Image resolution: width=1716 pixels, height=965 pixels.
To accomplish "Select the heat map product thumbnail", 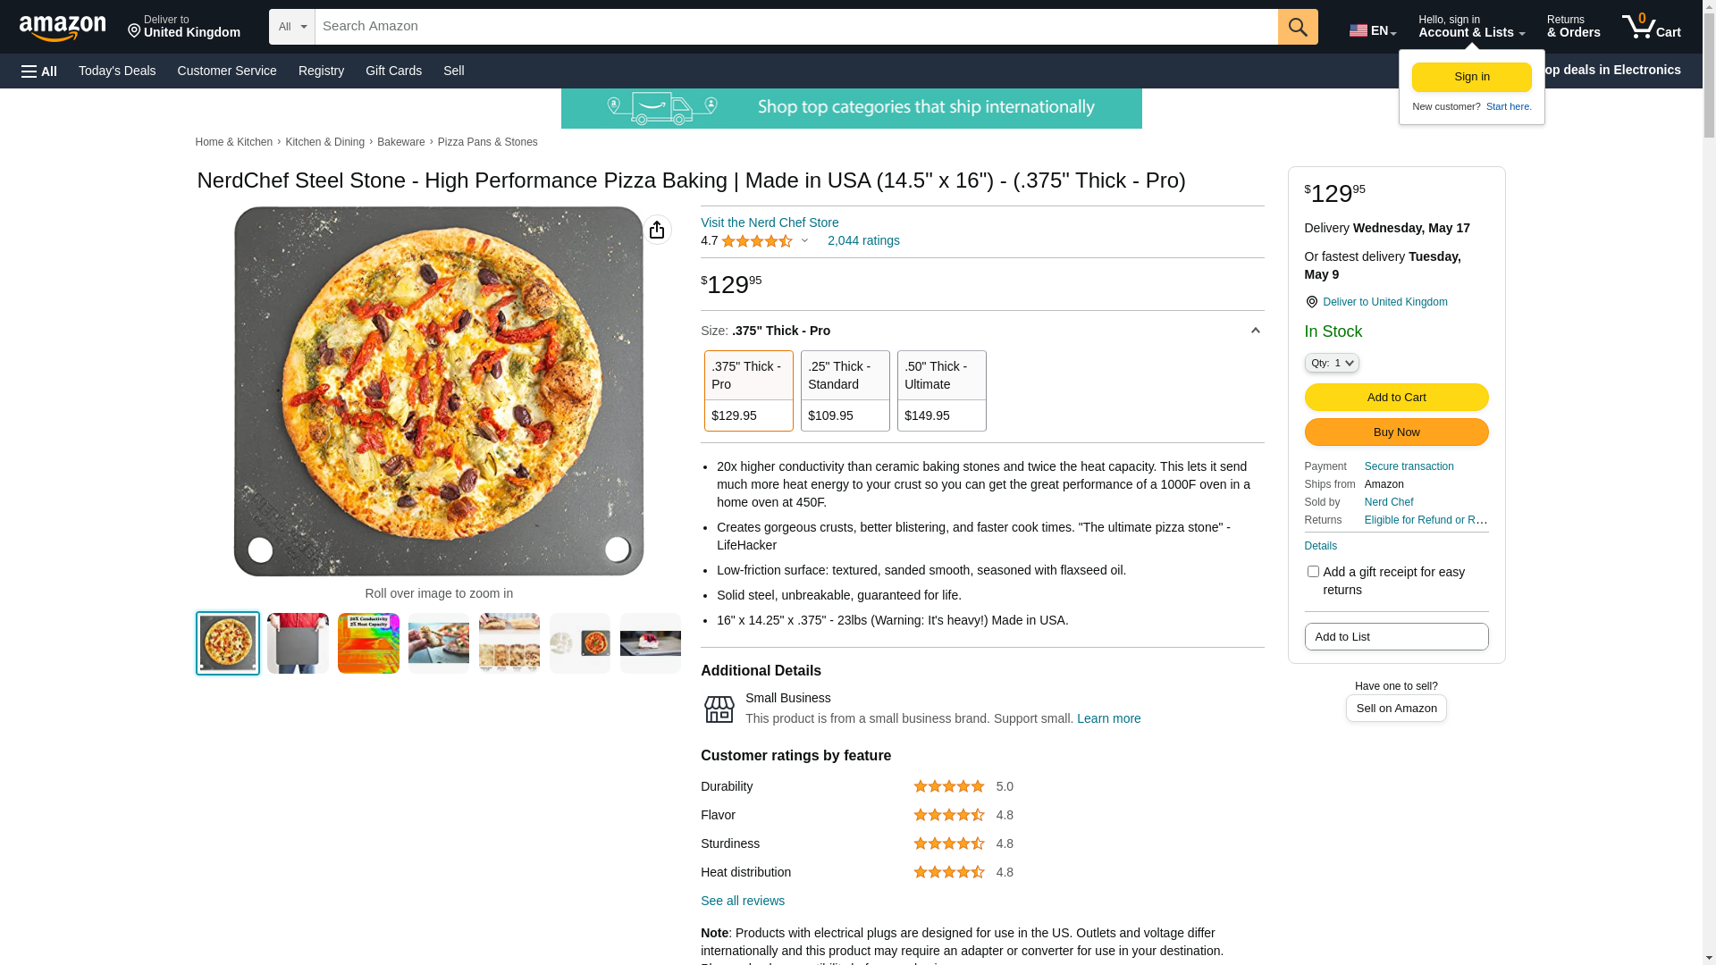I will [368, 643].
